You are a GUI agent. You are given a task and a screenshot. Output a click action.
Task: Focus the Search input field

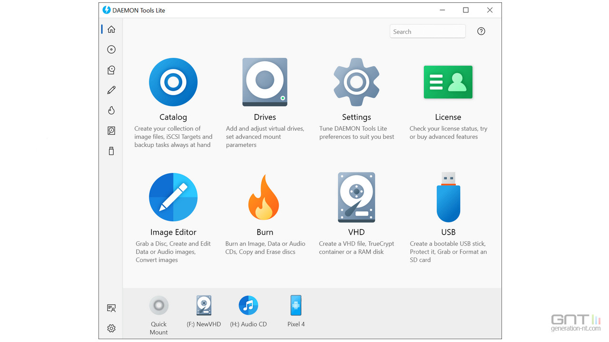click(428, 31)
